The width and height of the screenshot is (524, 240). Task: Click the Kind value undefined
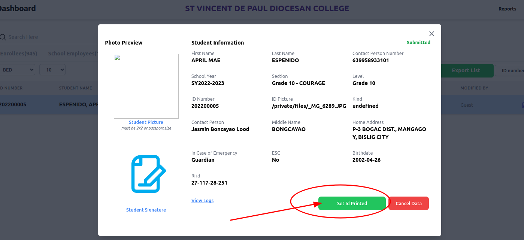(366, 106)
